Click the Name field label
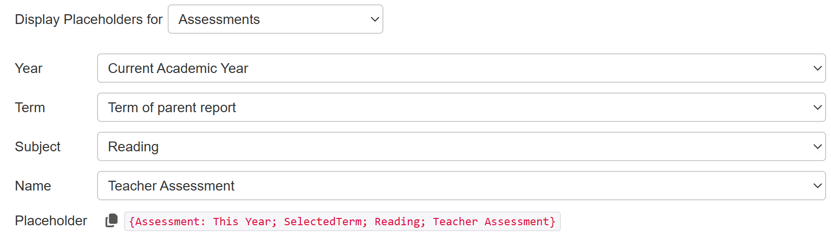This screenshot has height=238, width=831. point(33,186)
